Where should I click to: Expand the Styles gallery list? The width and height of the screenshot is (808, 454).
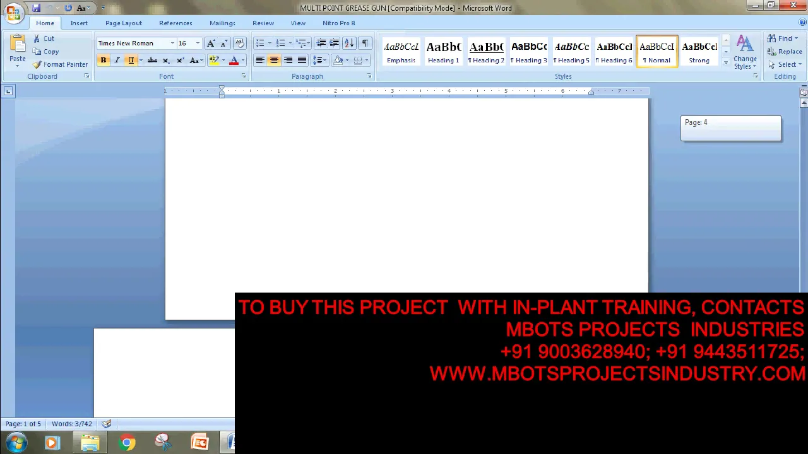coord(725,63)
